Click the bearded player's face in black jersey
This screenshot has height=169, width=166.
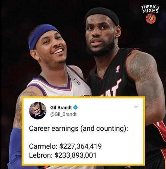(x=100, y=37)
